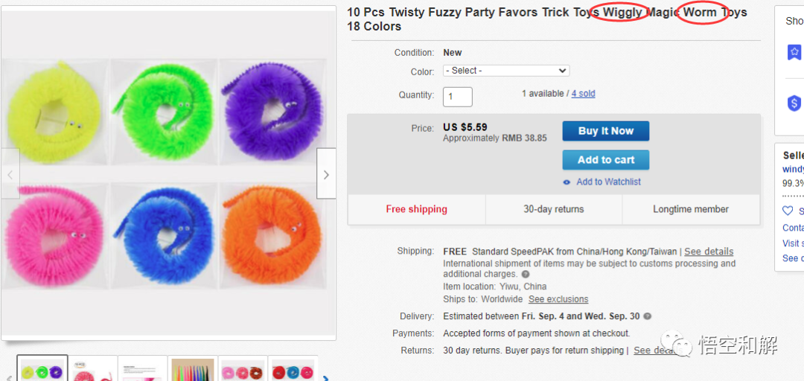
Task: Click the blue dollar shield icon
Action: (x=794, y=103)
